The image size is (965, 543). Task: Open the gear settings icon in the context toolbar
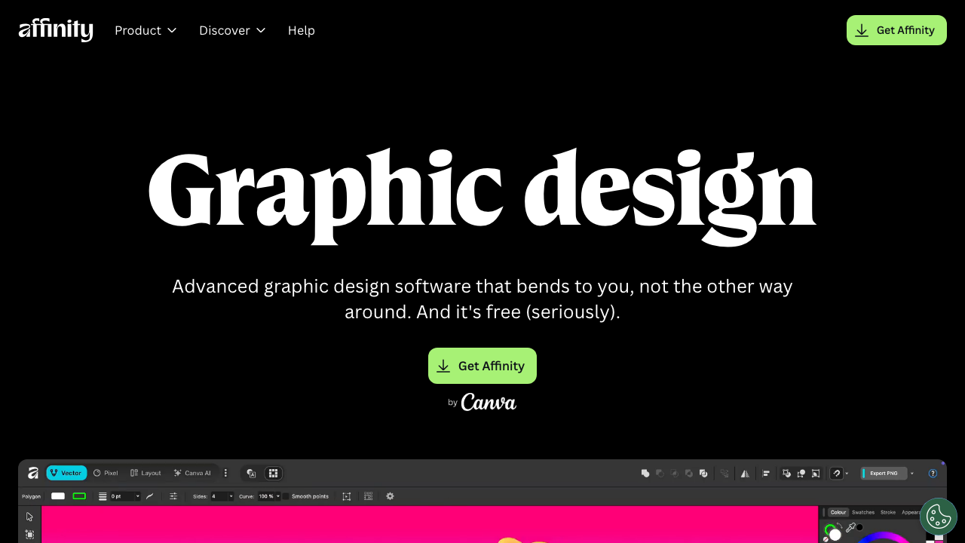click(390, 496)
